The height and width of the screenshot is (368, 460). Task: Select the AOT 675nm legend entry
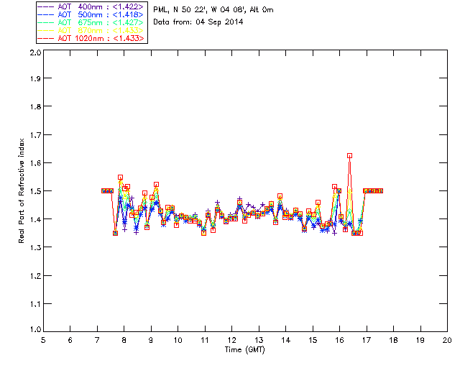click(91, 22)
